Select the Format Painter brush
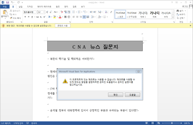Image resolution: width=193 pixels, height=125 pixels. 15,18
